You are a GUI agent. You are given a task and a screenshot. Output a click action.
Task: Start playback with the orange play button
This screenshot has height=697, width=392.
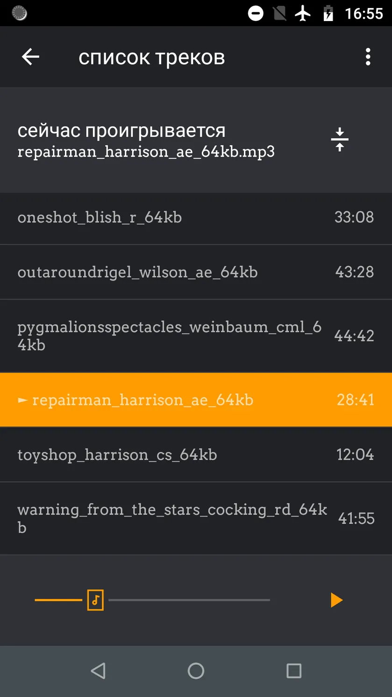tap(336, 600)
